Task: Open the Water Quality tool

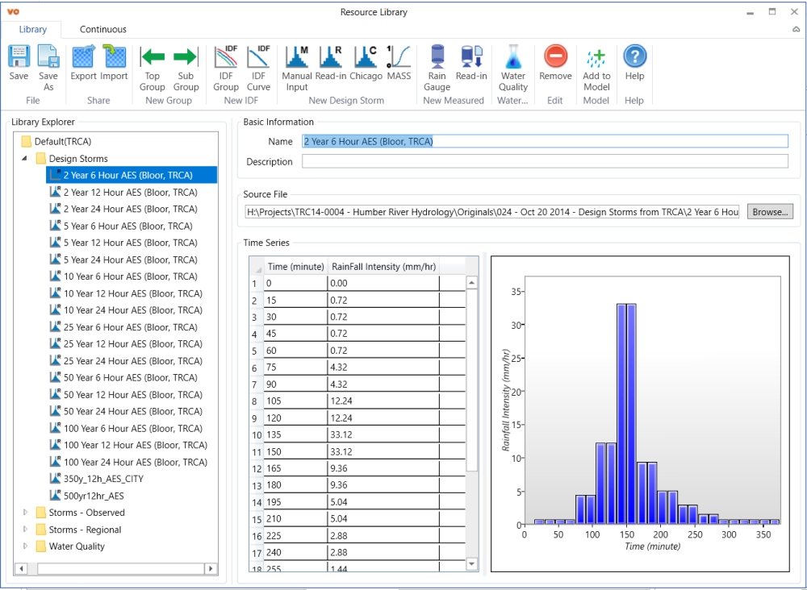Action: pos(512,66)
